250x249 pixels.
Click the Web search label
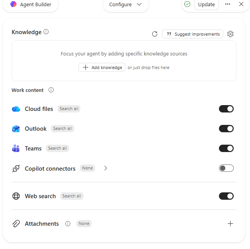pyautogui.click(x=40, y=196)
